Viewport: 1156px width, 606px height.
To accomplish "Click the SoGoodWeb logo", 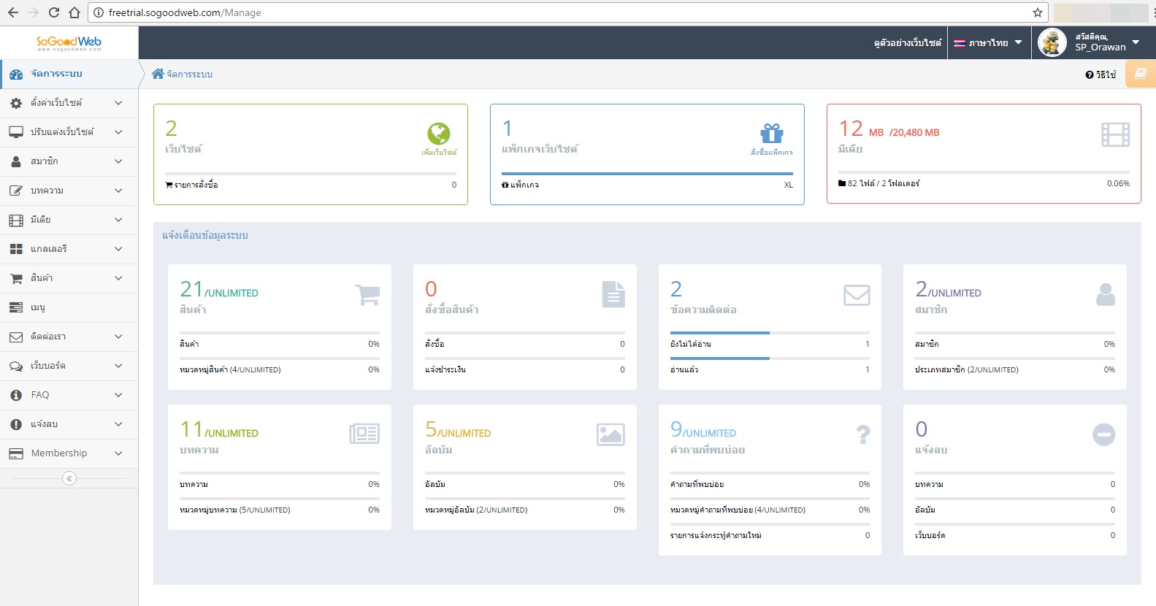I will (69, 43).
